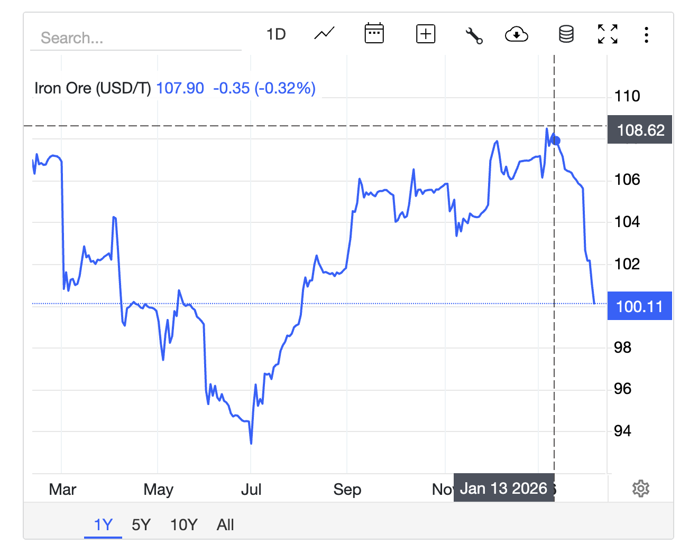
Task: Click the blue data point on chart line
Action: [x=556, y=140]
